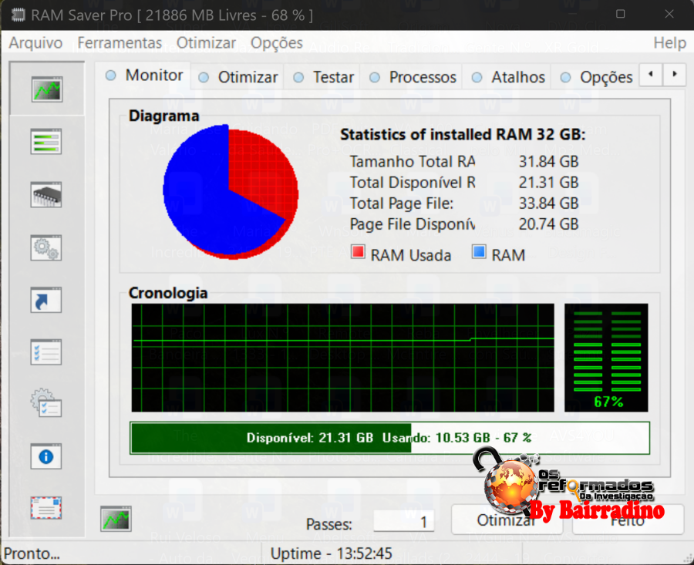Click the 20.74 GB page file available value

548,224
